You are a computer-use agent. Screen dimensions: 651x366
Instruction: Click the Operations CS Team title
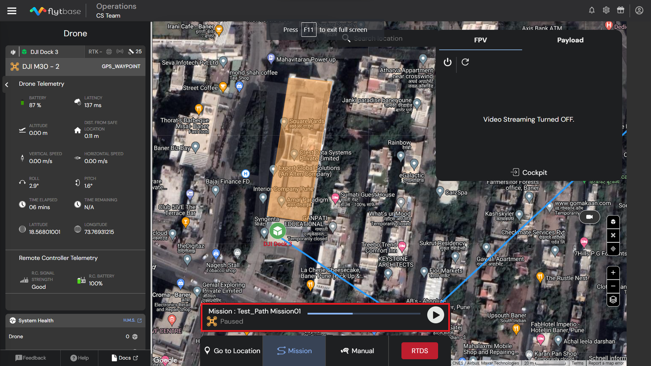pyautogui.click(x=116, y=11)
